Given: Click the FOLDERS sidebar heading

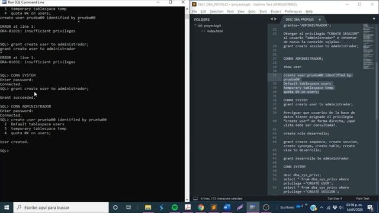Looking at the screenshot, I should [202, 20].
